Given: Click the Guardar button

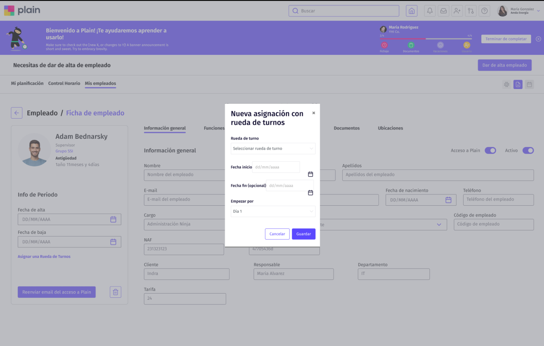Looking at the screenshot, I should click(303, 234).
